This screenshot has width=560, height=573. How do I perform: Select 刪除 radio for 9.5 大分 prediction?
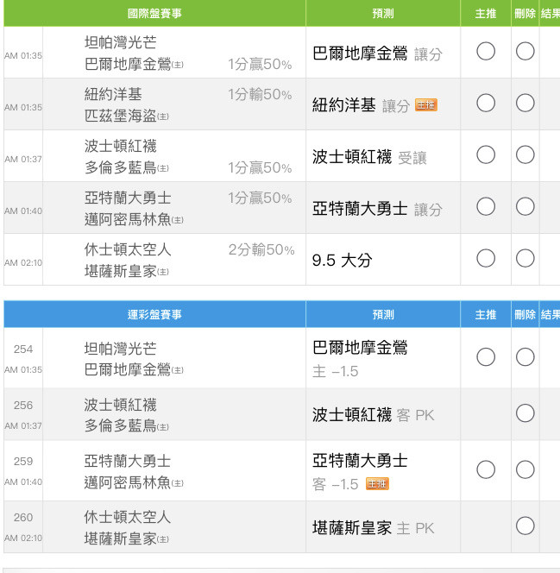[525, 259]
